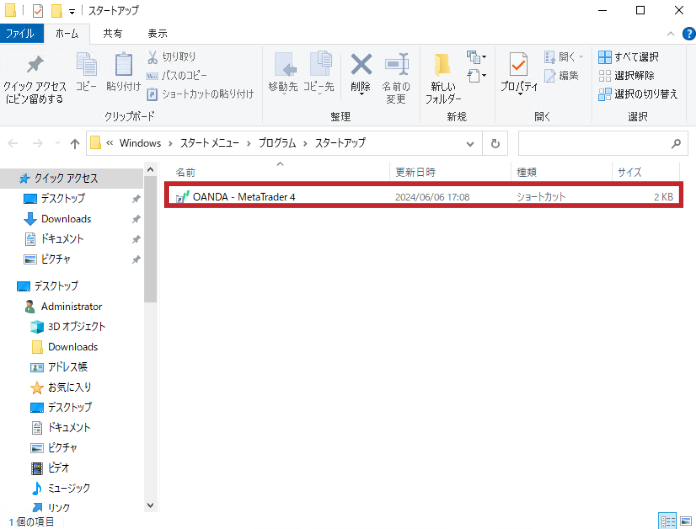Click the プログラム breadcrumb segment

pyautogui.click(x=277, y=143)
